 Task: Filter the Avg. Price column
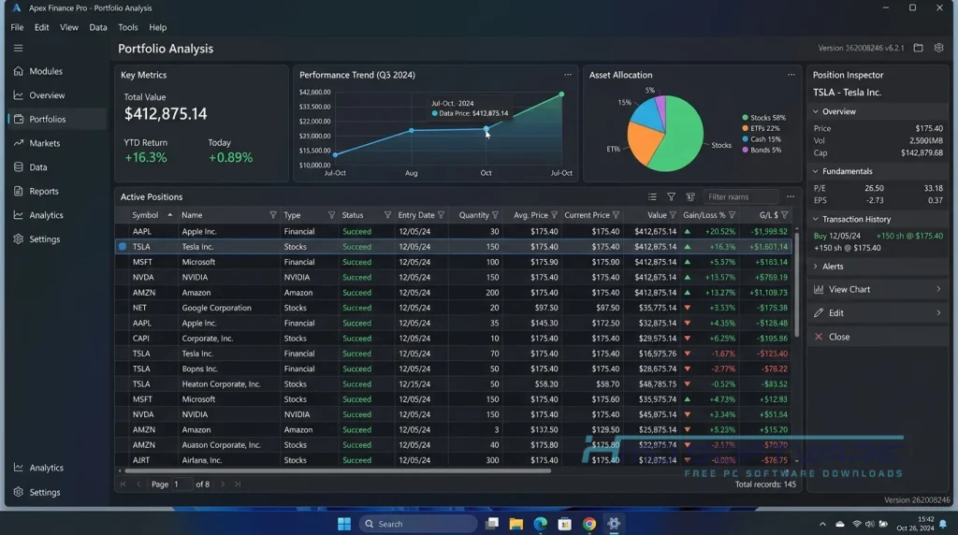[x=554, y=215]
